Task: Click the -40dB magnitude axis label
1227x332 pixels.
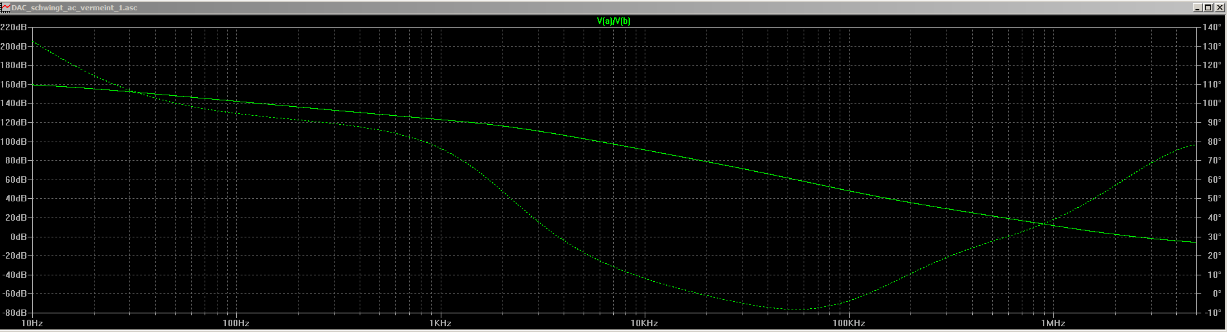Action: point(14,275)
